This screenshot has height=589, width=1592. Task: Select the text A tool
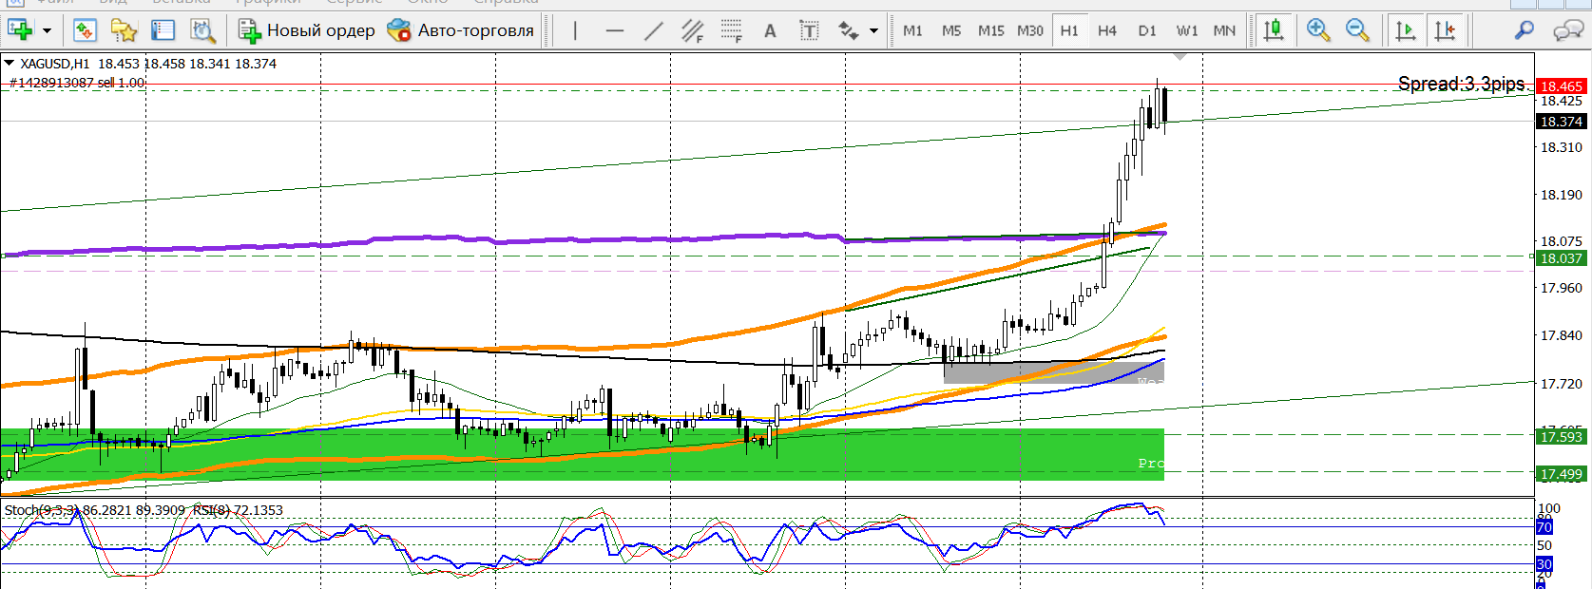click(770, 30)
